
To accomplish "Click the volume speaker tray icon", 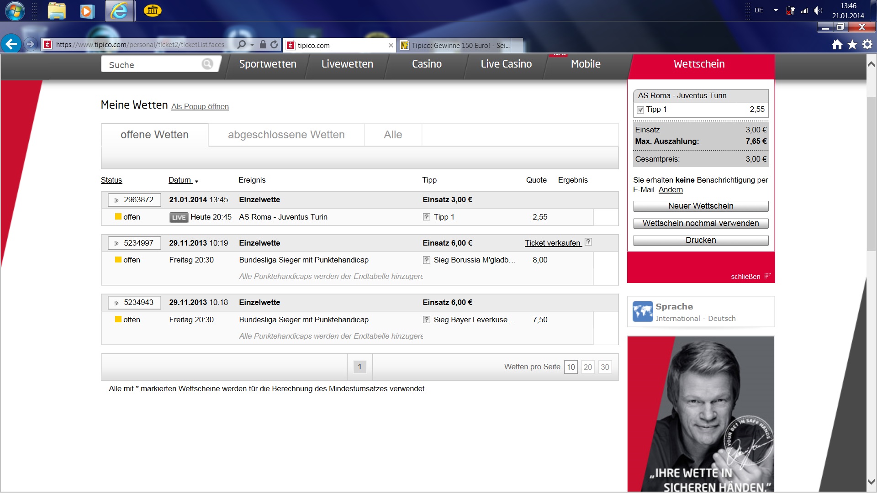I will (x=818, y=10).
